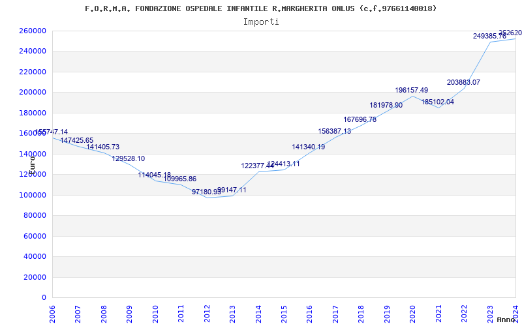Select data label 124413.11

(283, 164)
